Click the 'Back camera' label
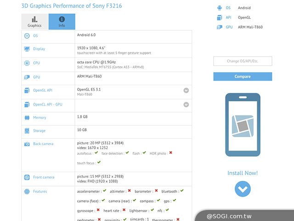294x221 pixels. coord(43,144)
